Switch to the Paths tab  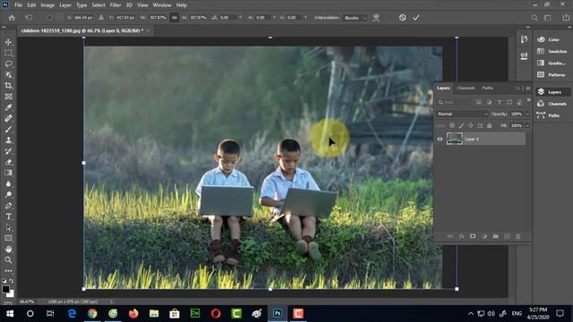point(487,88)
